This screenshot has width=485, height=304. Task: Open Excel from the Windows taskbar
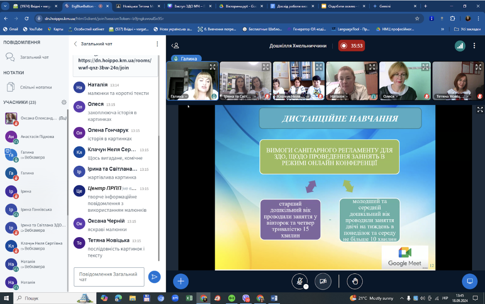(189, 298)
